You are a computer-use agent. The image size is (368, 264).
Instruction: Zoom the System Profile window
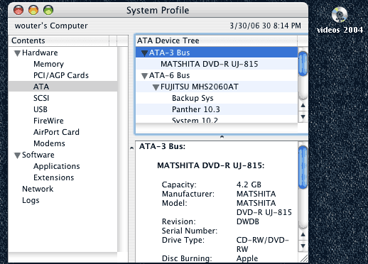tap(48, 10)
